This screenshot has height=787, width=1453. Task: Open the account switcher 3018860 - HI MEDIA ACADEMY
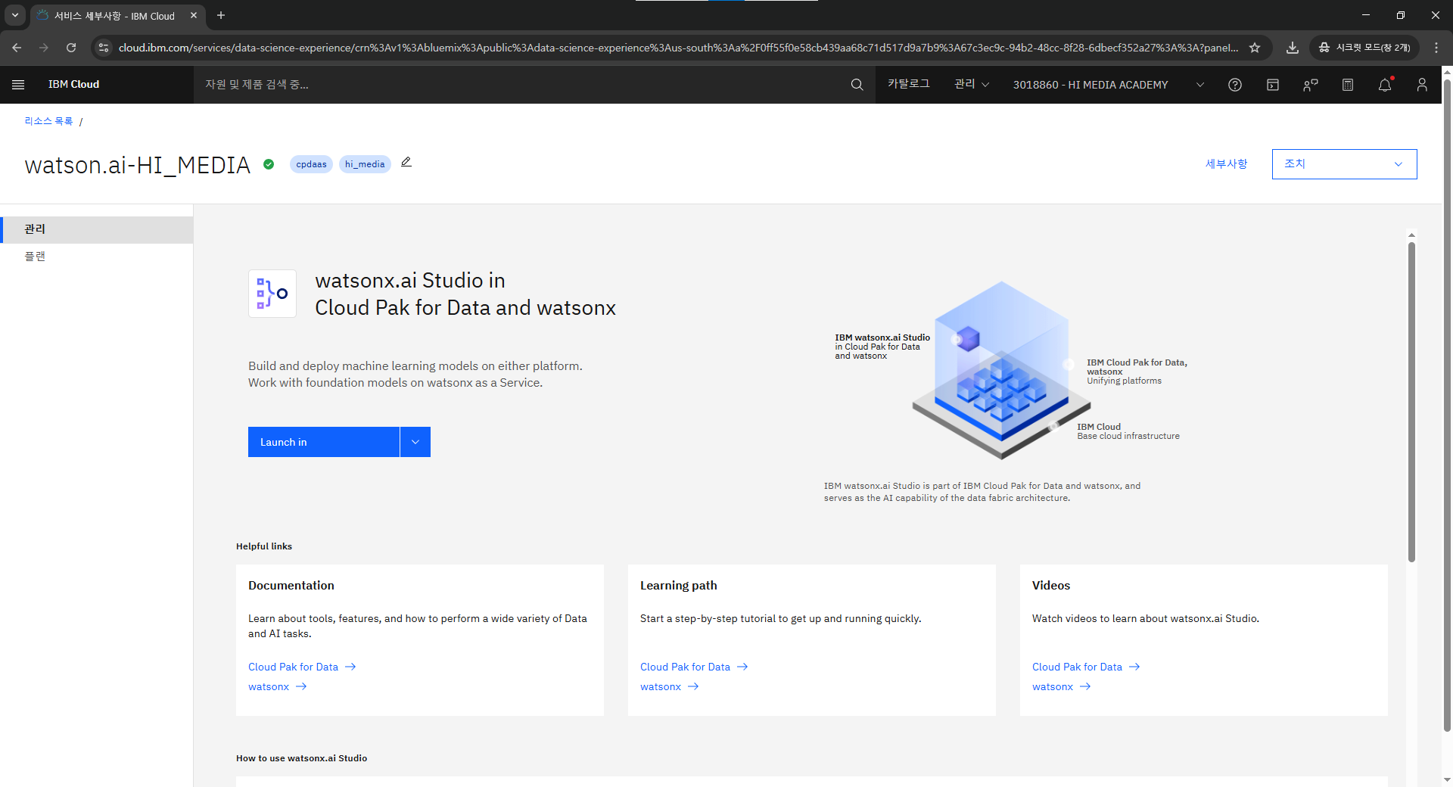[1109, 85]
